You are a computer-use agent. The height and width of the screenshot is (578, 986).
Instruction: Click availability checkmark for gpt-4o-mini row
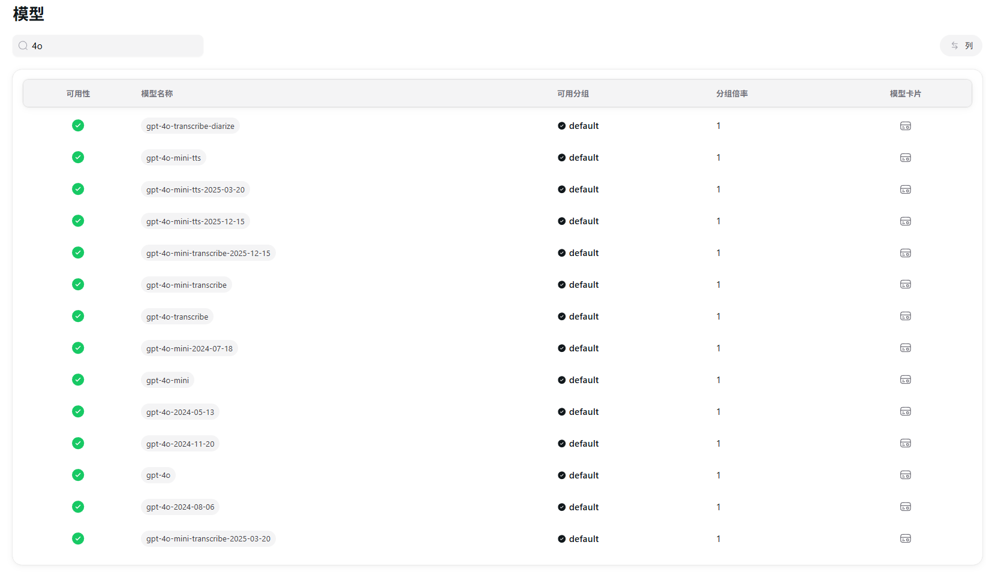(x=78, y=380)
